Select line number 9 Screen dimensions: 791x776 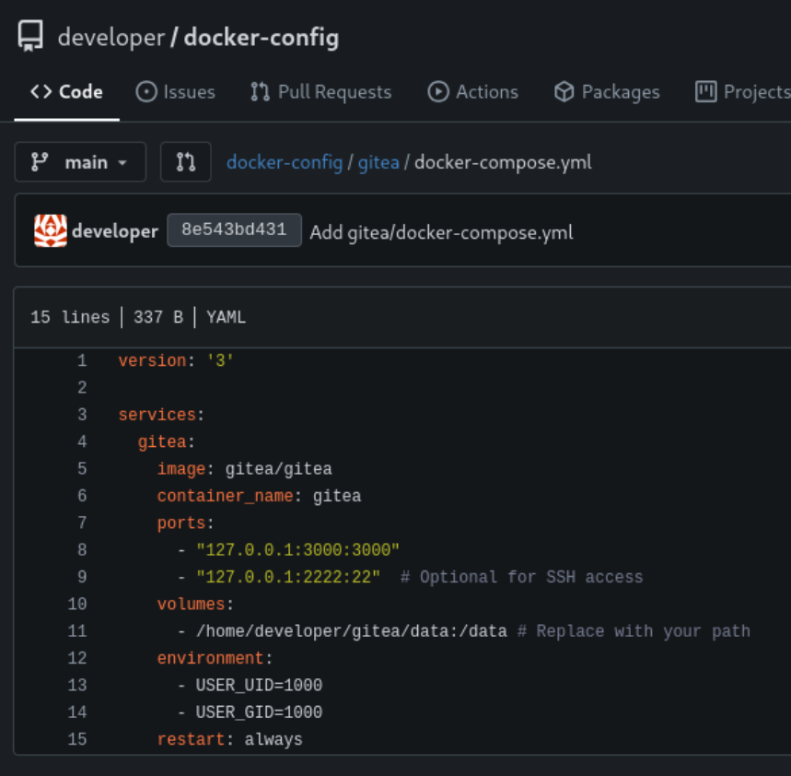[82, 577]
